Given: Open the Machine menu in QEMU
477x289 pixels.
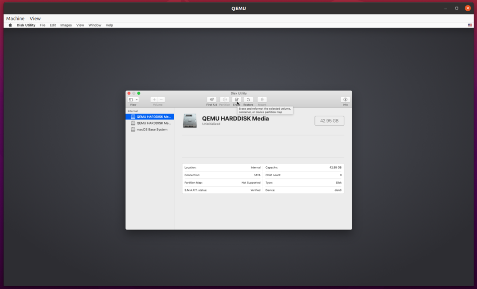Looking at the screenshot, I should point(15,18).
